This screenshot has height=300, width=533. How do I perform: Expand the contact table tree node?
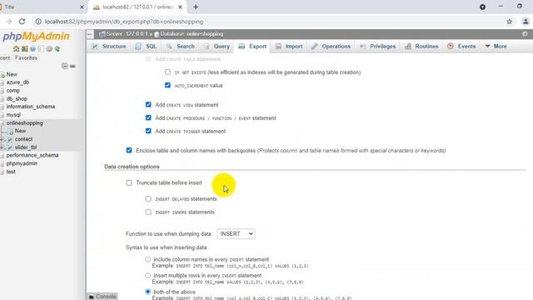point(2,139)
